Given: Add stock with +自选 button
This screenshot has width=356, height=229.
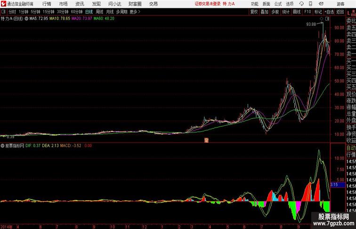Looking at the screenshot, I should pyautogui.click(x=329, y=12).
